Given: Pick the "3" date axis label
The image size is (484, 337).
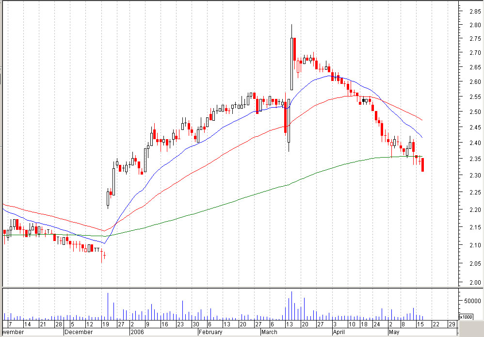Looking at the screenshot, I should click(x=335, y=324).
